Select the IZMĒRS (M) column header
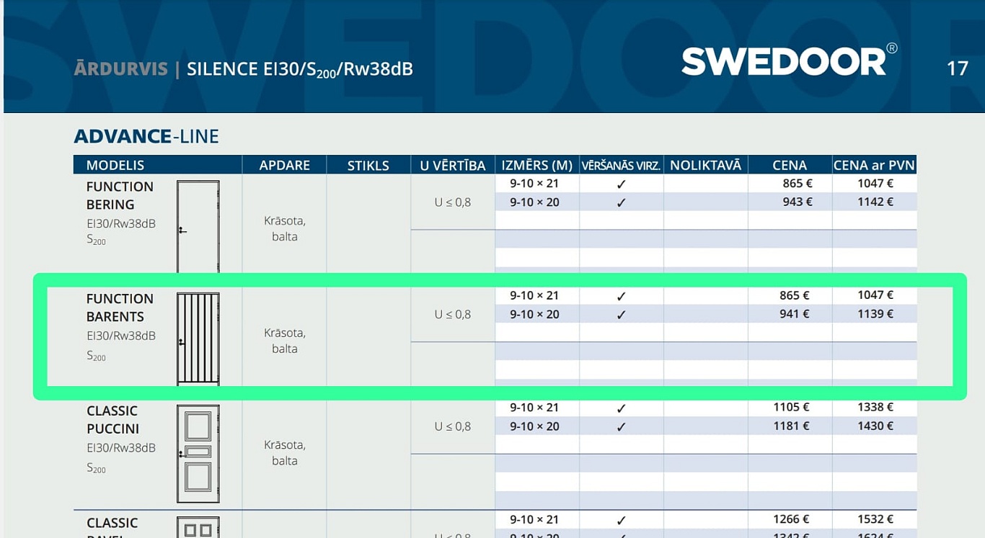This screenshot has height=538, width=985. click(x=537, y=165)
